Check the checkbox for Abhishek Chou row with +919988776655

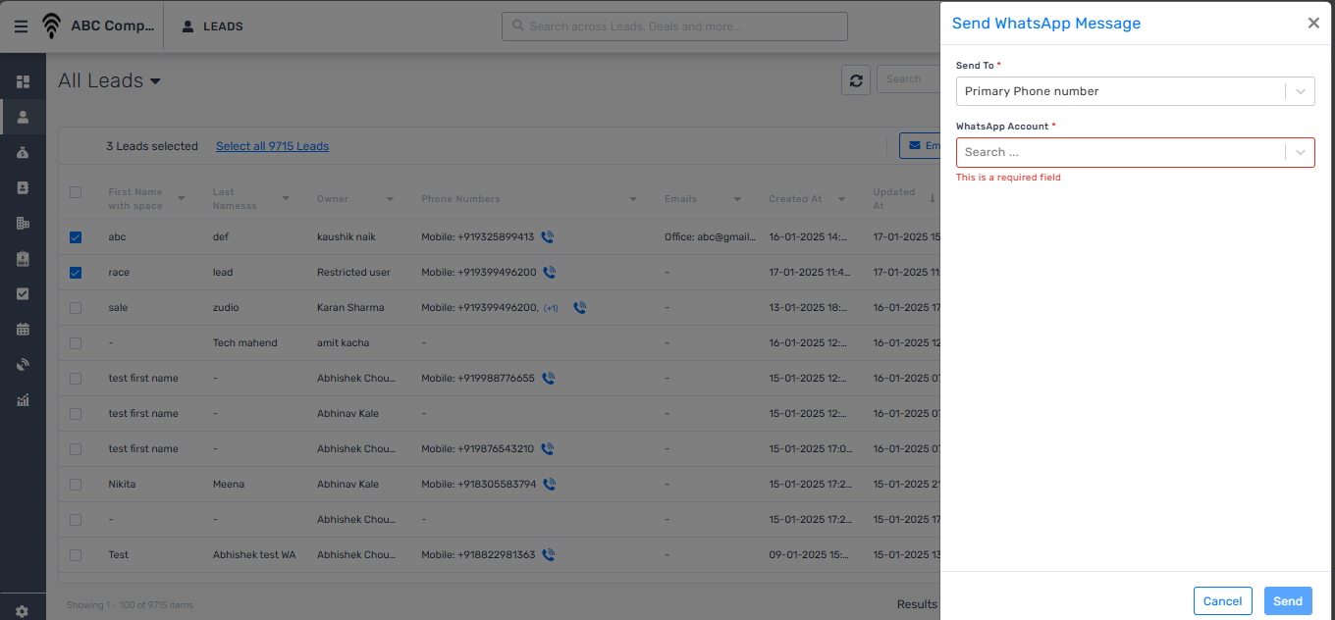(76, 379)
